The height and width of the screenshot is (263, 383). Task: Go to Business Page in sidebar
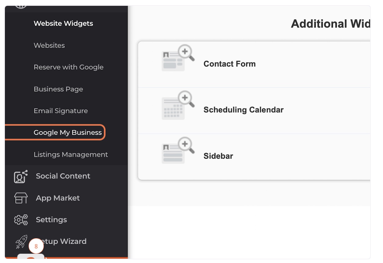58,89
